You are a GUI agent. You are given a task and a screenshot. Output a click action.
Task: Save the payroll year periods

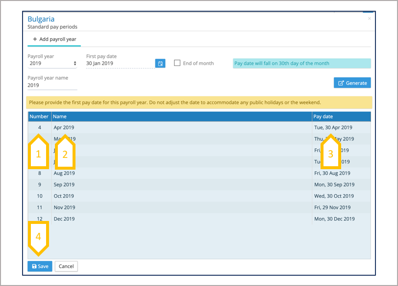40,266
